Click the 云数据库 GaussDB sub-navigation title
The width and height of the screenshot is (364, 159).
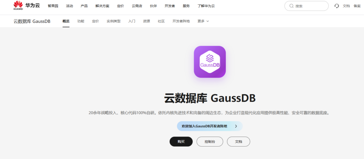pos(32,21)
